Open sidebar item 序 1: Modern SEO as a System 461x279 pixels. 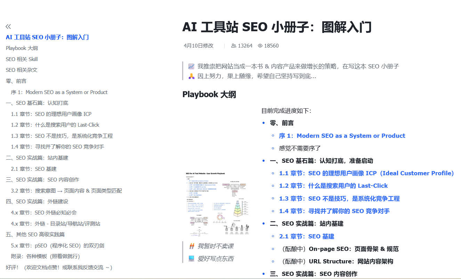click(x=59, y=92)
